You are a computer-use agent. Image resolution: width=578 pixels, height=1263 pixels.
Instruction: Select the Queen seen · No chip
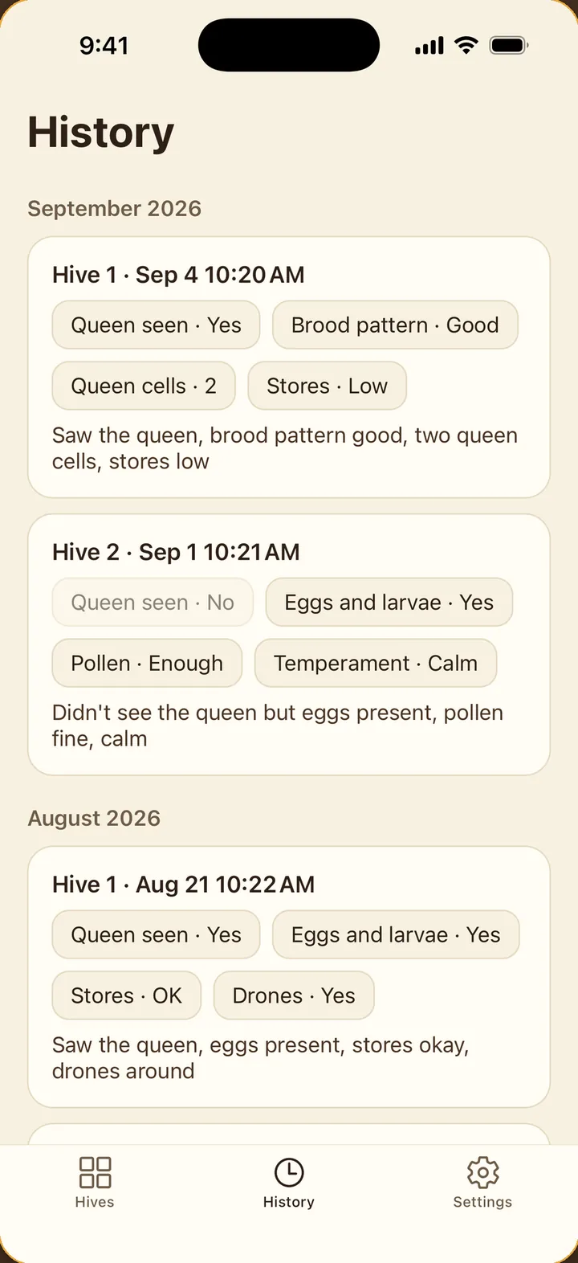click(x=153, y=603)
